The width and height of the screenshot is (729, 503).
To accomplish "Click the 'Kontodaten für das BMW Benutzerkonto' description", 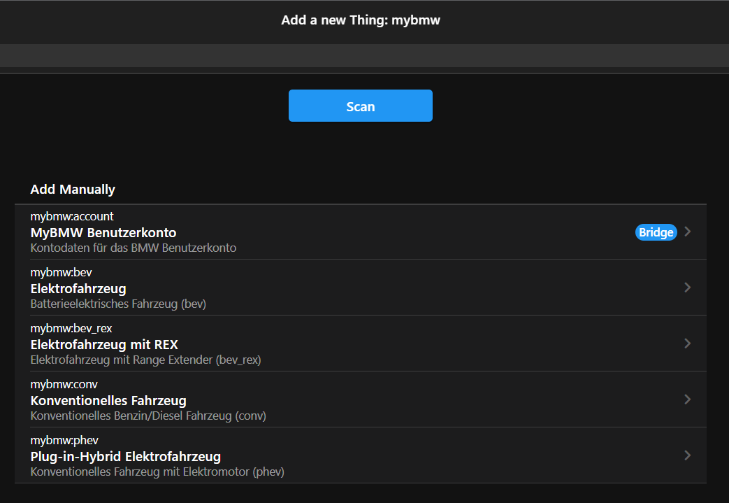I will click(133, 248).
